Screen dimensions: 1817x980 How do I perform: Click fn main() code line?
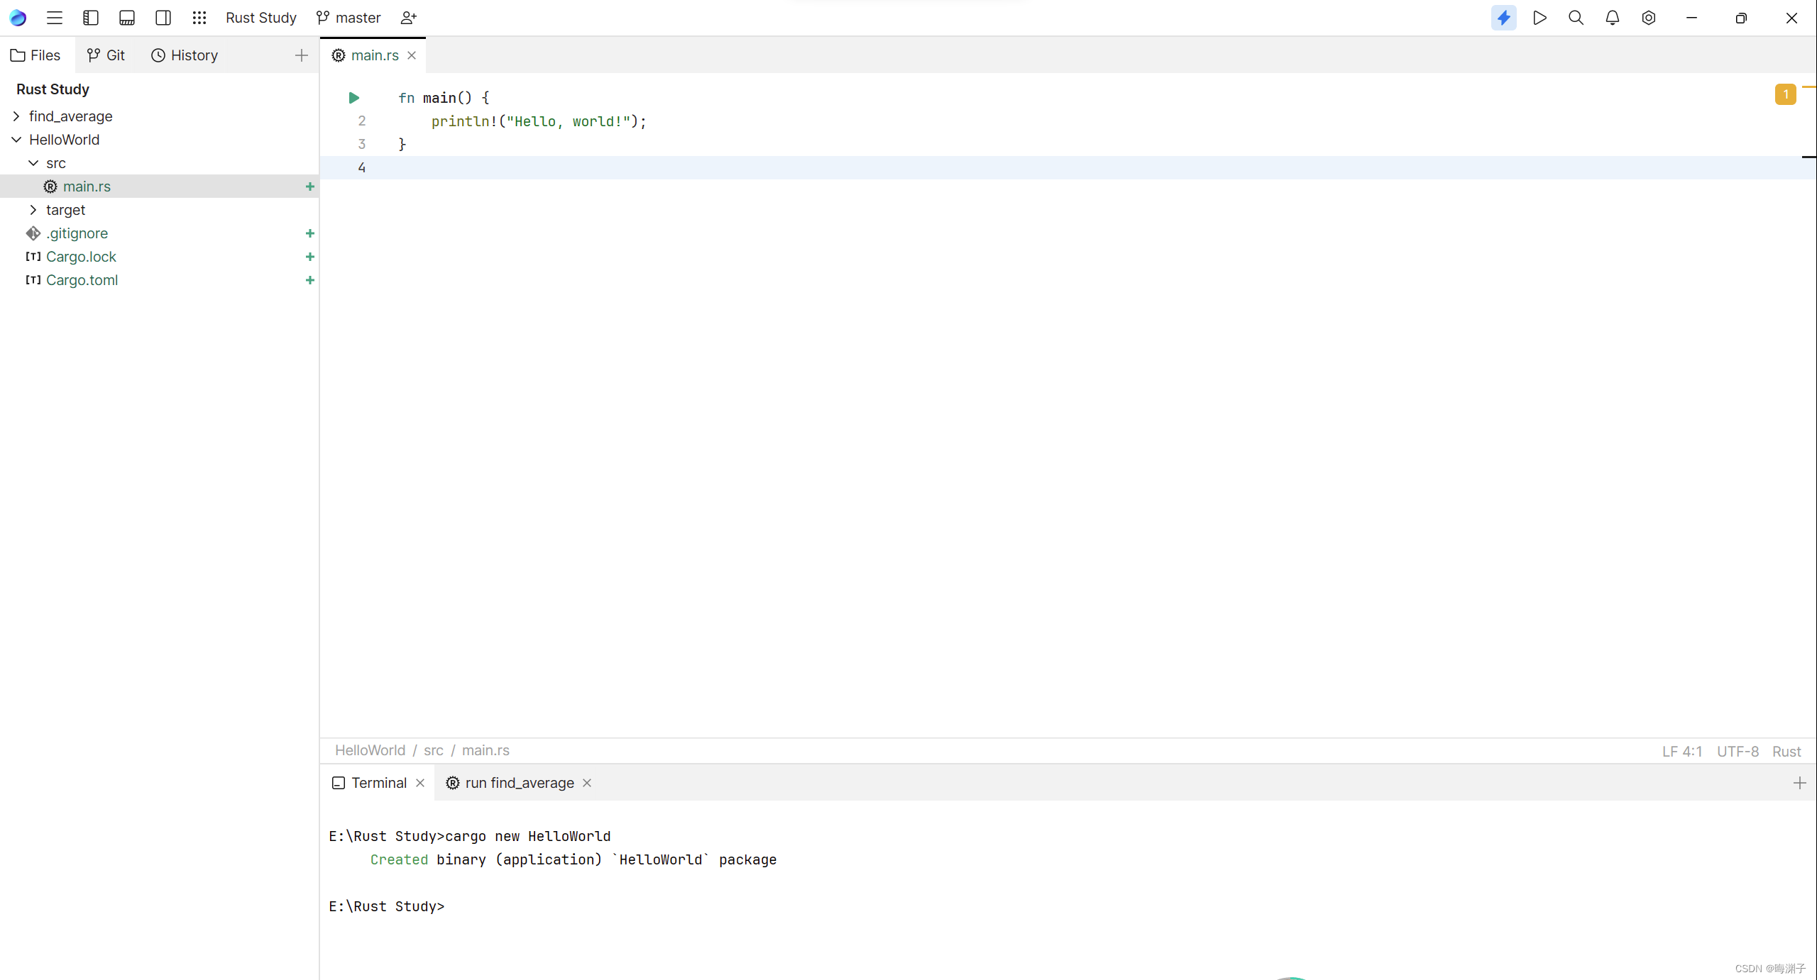coord(444,98)
